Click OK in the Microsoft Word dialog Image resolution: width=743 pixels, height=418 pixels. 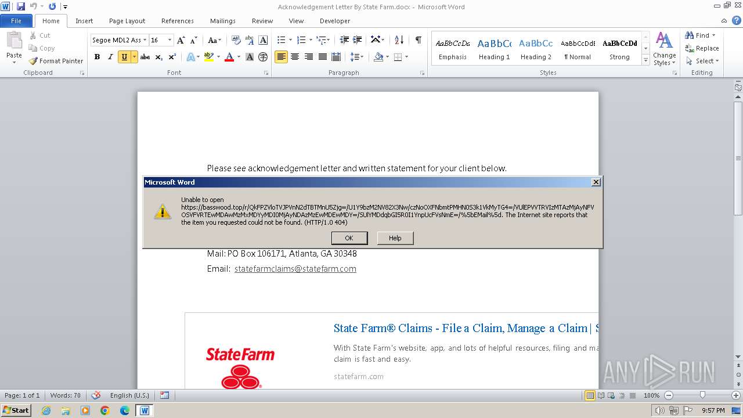point(349,238)
